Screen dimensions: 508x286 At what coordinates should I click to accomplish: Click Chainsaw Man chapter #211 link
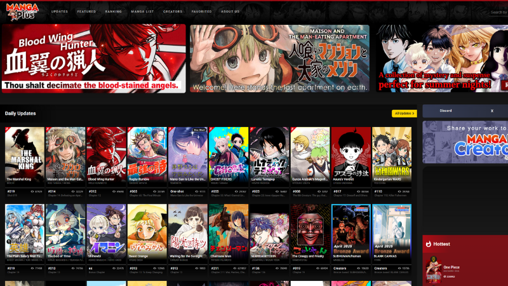point(215,268)
